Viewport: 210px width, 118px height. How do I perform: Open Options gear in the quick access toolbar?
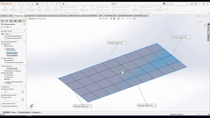(63, 4)
